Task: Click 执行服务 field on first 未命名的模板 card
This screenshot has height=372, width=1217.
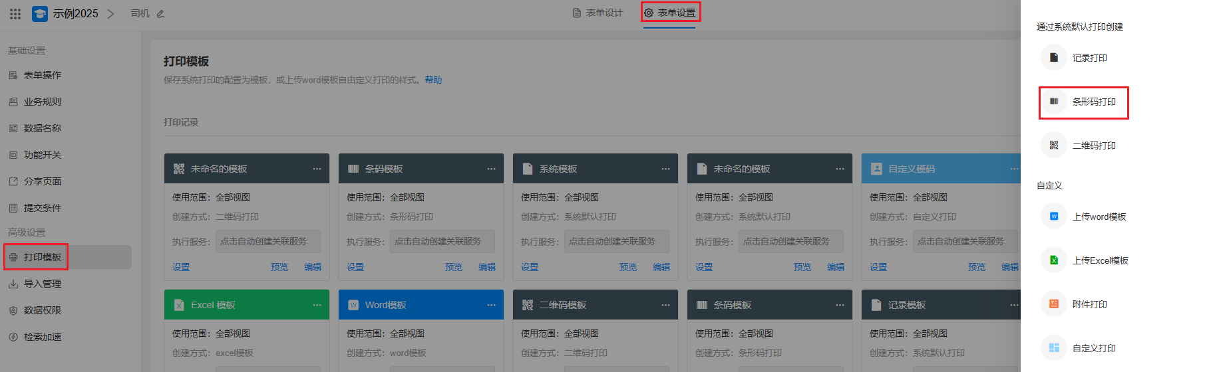Action: 269,242
